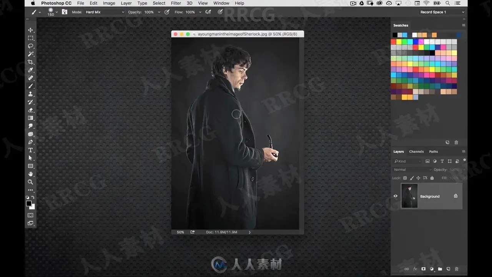Select the Magic Wand tool
Viewport: 492px width, 277px height.
(31, 54)
